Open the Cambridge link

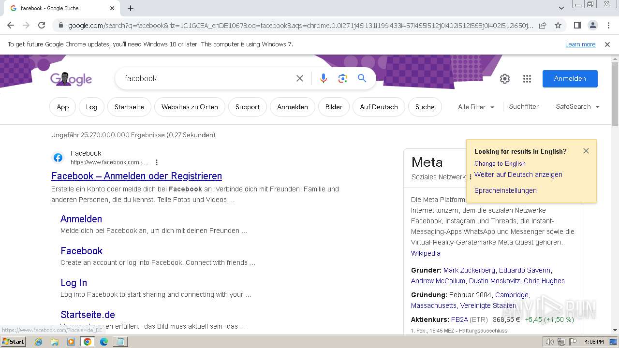coord(512,295)
